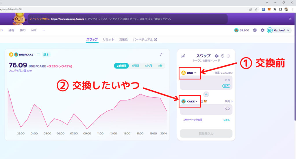
Task: Click the BNB/CAKE pair title in chart
Action: 26,55
